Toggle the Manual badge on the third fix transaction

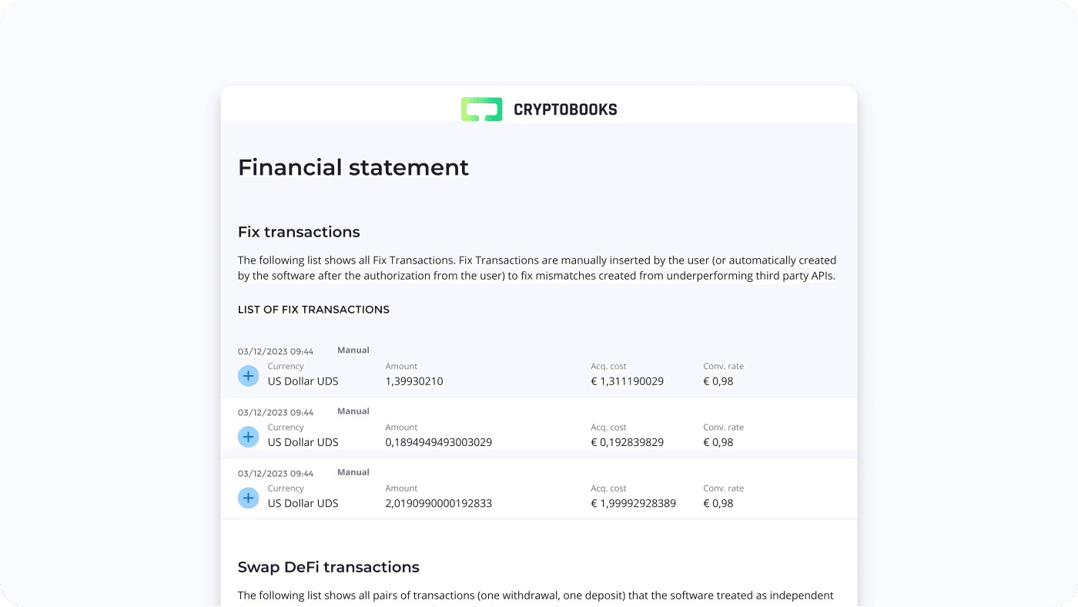(x=353, y=471)
